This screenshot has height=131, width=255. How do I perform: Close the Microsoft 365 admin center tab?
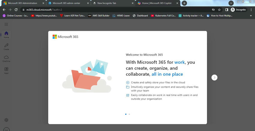[88, 3]
